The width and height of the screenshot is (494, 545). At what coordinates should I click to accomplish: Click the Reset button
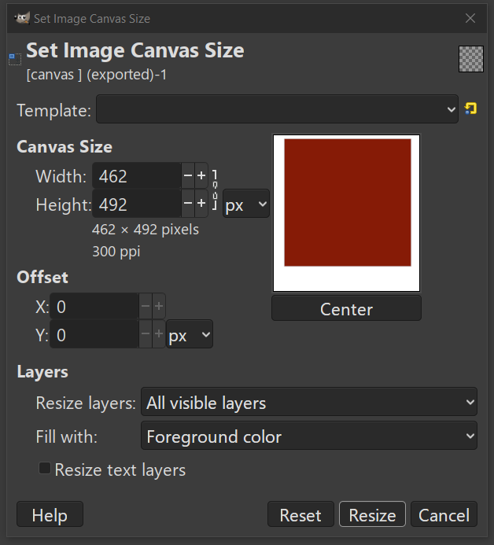[x=300, y=514]
